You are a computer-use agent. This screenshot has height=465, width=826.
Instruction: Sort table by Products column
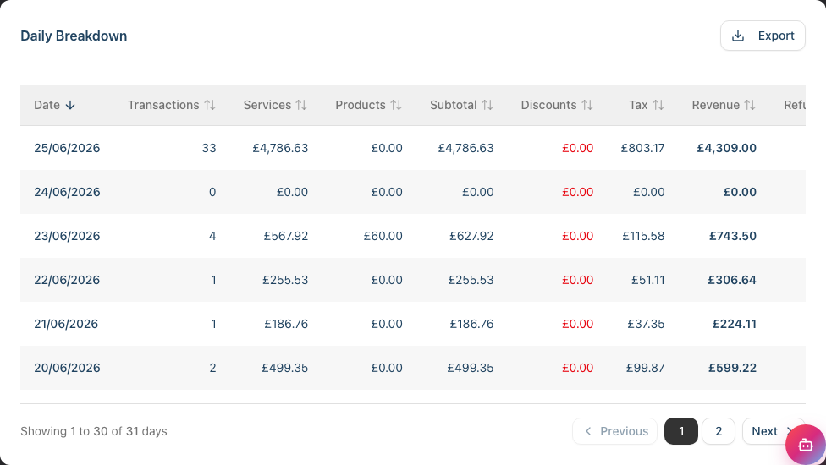pos(396,105)
